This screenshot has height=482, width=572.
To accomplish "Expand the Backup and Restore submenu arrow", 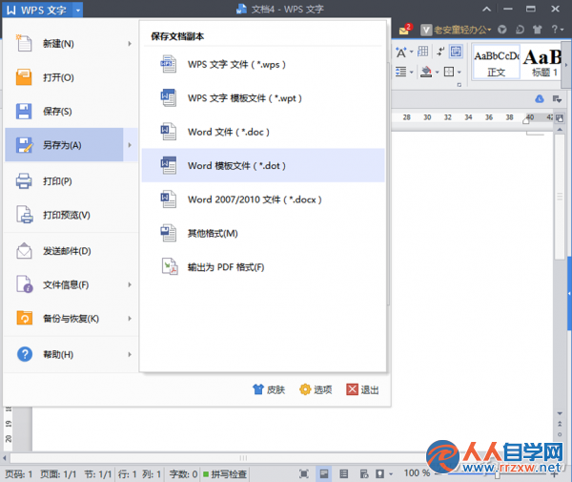I will 130,318.
